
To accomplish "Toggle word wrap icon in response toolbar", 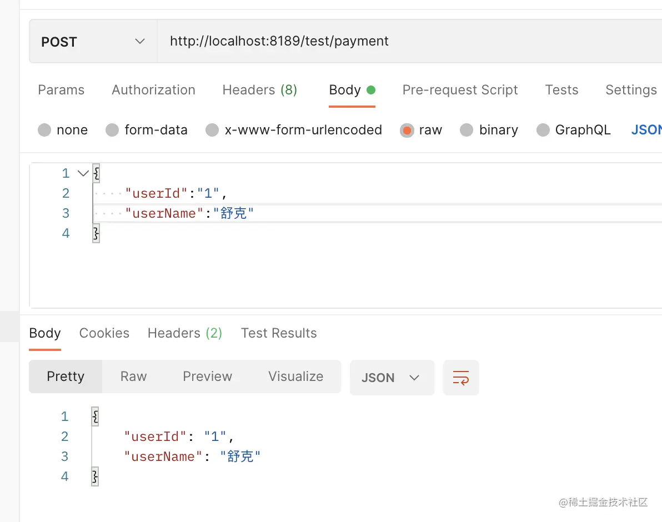I will (x=460, y=377).
